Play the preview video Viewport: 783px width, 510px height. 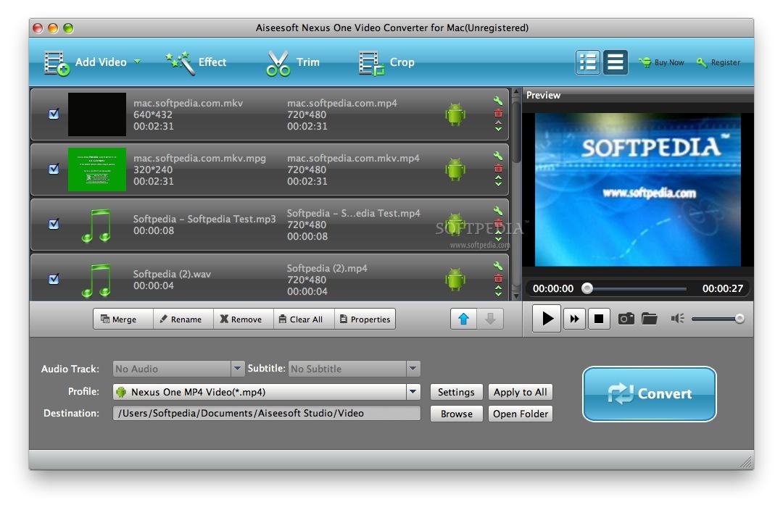pyautogui.click(x=547, y=318)
